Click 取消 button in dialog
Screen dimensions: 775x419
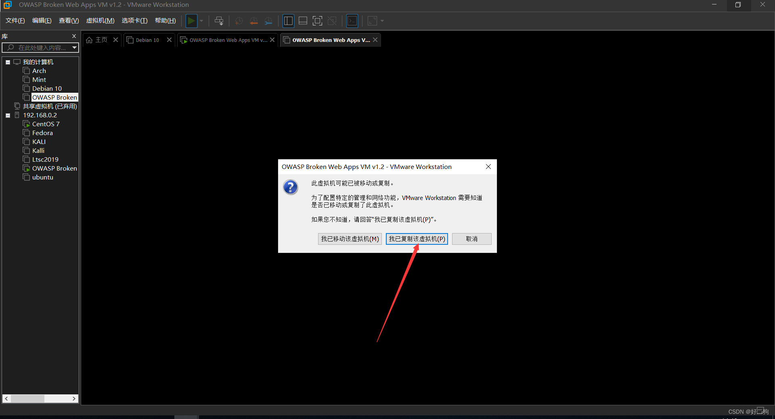point(472,239)
